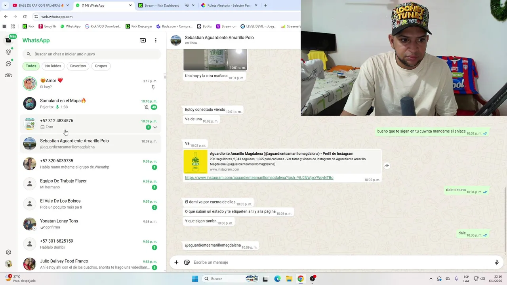
Task: Open the Status (Estados) sidebar icon
Action: 8,52
